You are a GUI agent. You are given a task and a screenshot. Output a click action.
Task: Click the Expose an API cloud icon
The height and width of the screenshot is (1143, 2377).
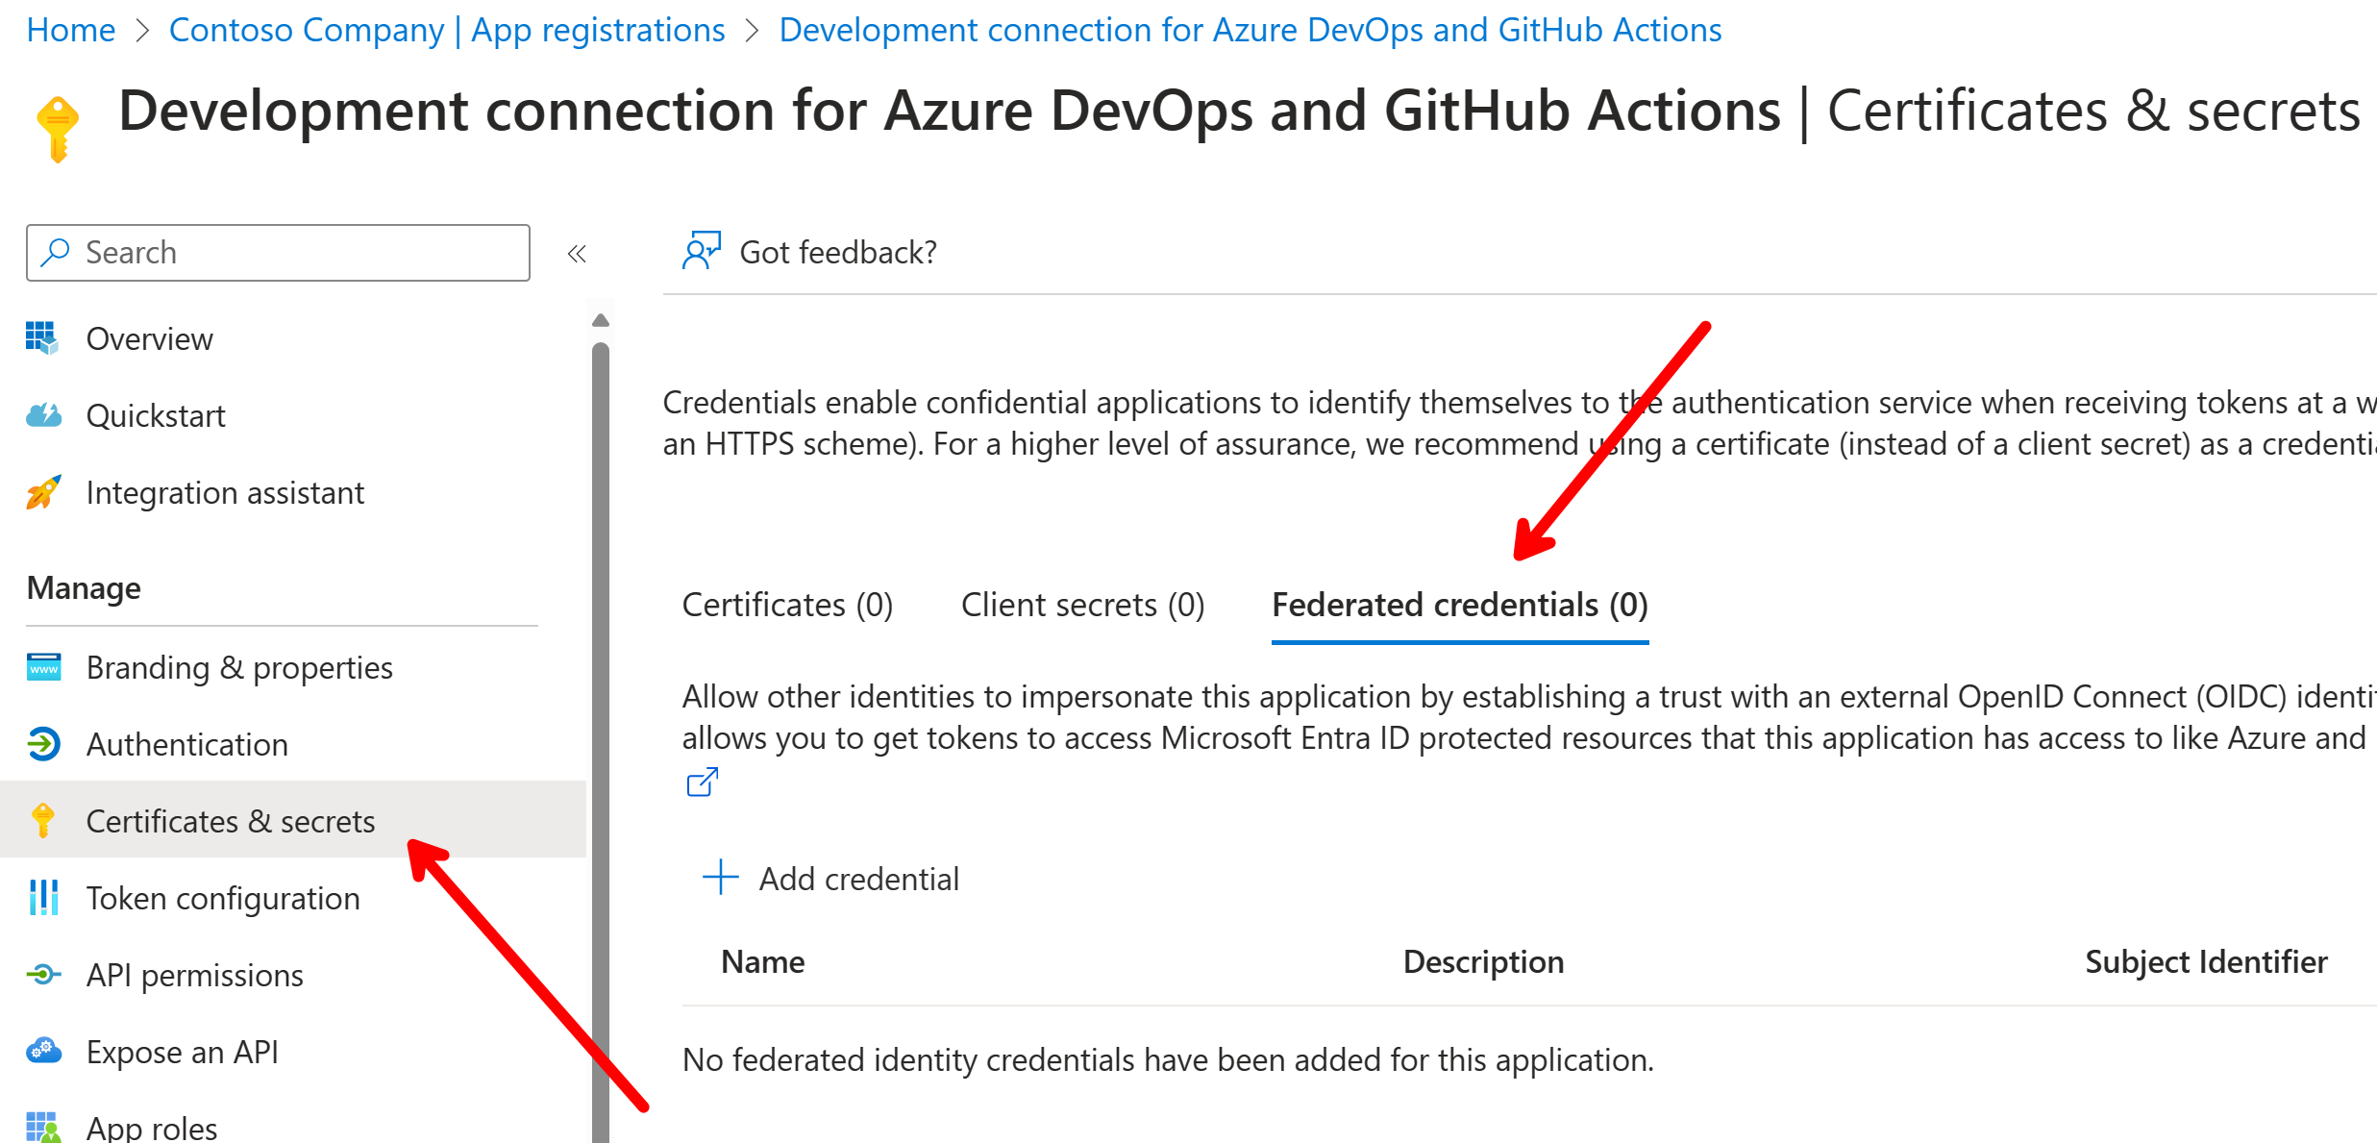pyautogui.click(x=43, y=1051)
